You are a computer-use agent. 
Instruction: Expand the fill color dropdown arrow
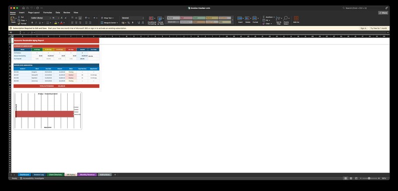[58, 23]
